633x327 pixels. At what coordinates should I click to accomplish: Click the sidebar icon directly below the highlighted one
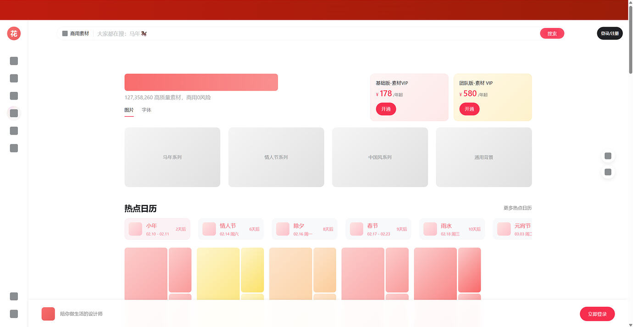14,131
